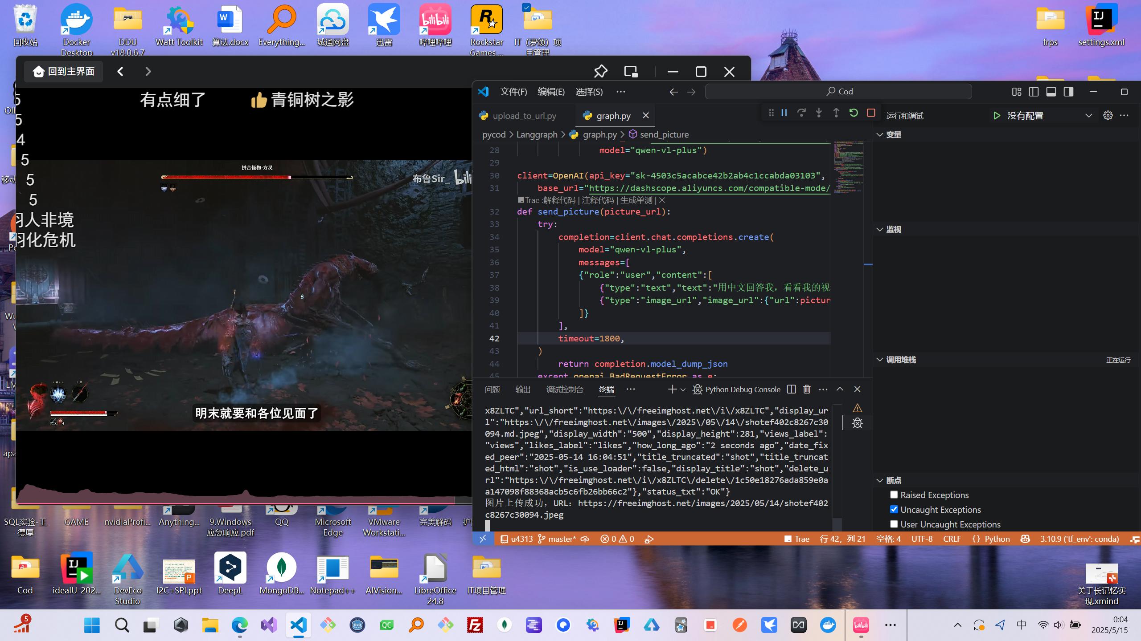Customize layout icon in VS Code title bar
The width and height of the screenshot is (1141, 641).
coord(1017,92)
